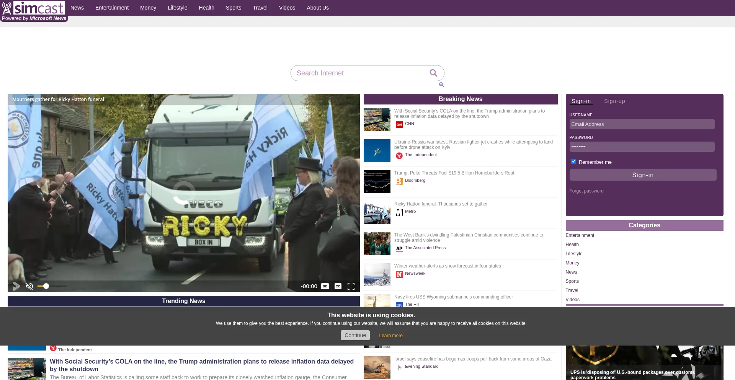This screenshot has width=735, height=380.
Task: Click the Forgot password link
Action: point(586,191)
